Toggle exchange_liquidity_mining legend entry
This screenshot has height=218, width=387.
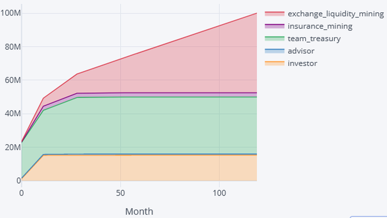335,14
